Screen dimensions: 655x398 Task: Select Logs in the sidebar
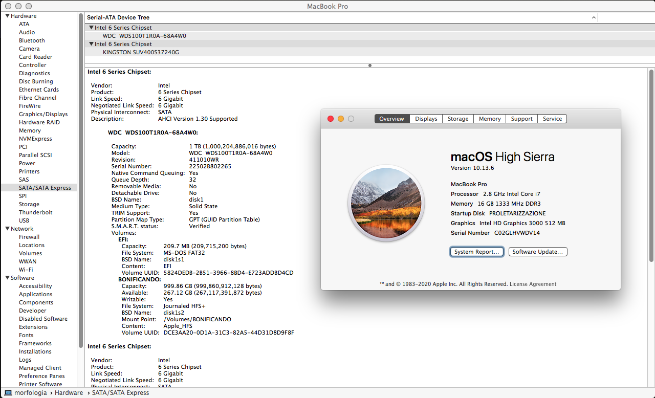(x=25, y=360)
